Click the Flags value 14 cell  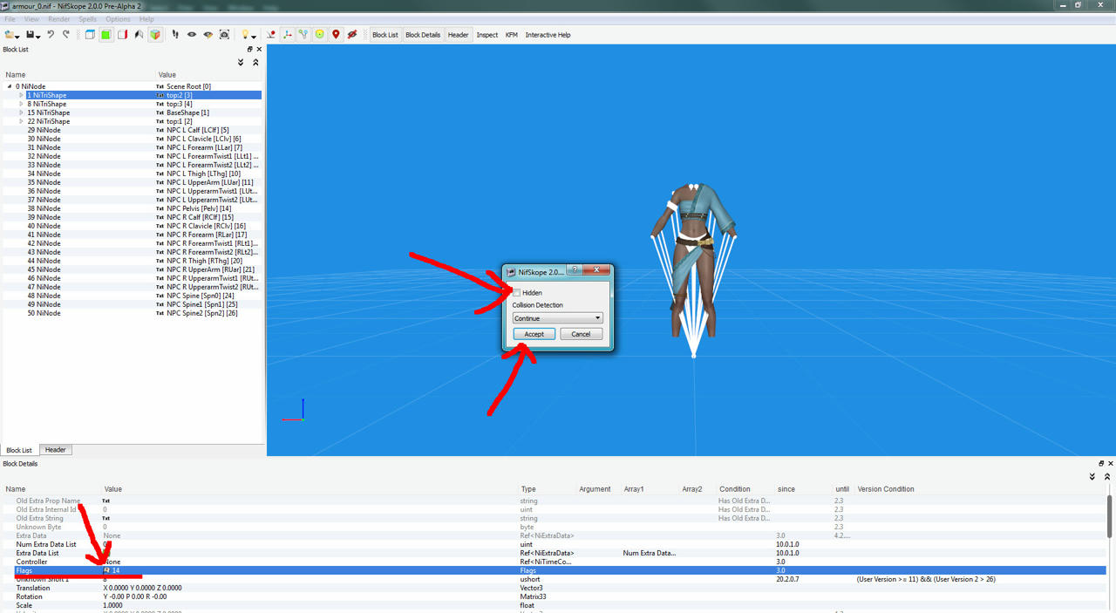point(311,570)
